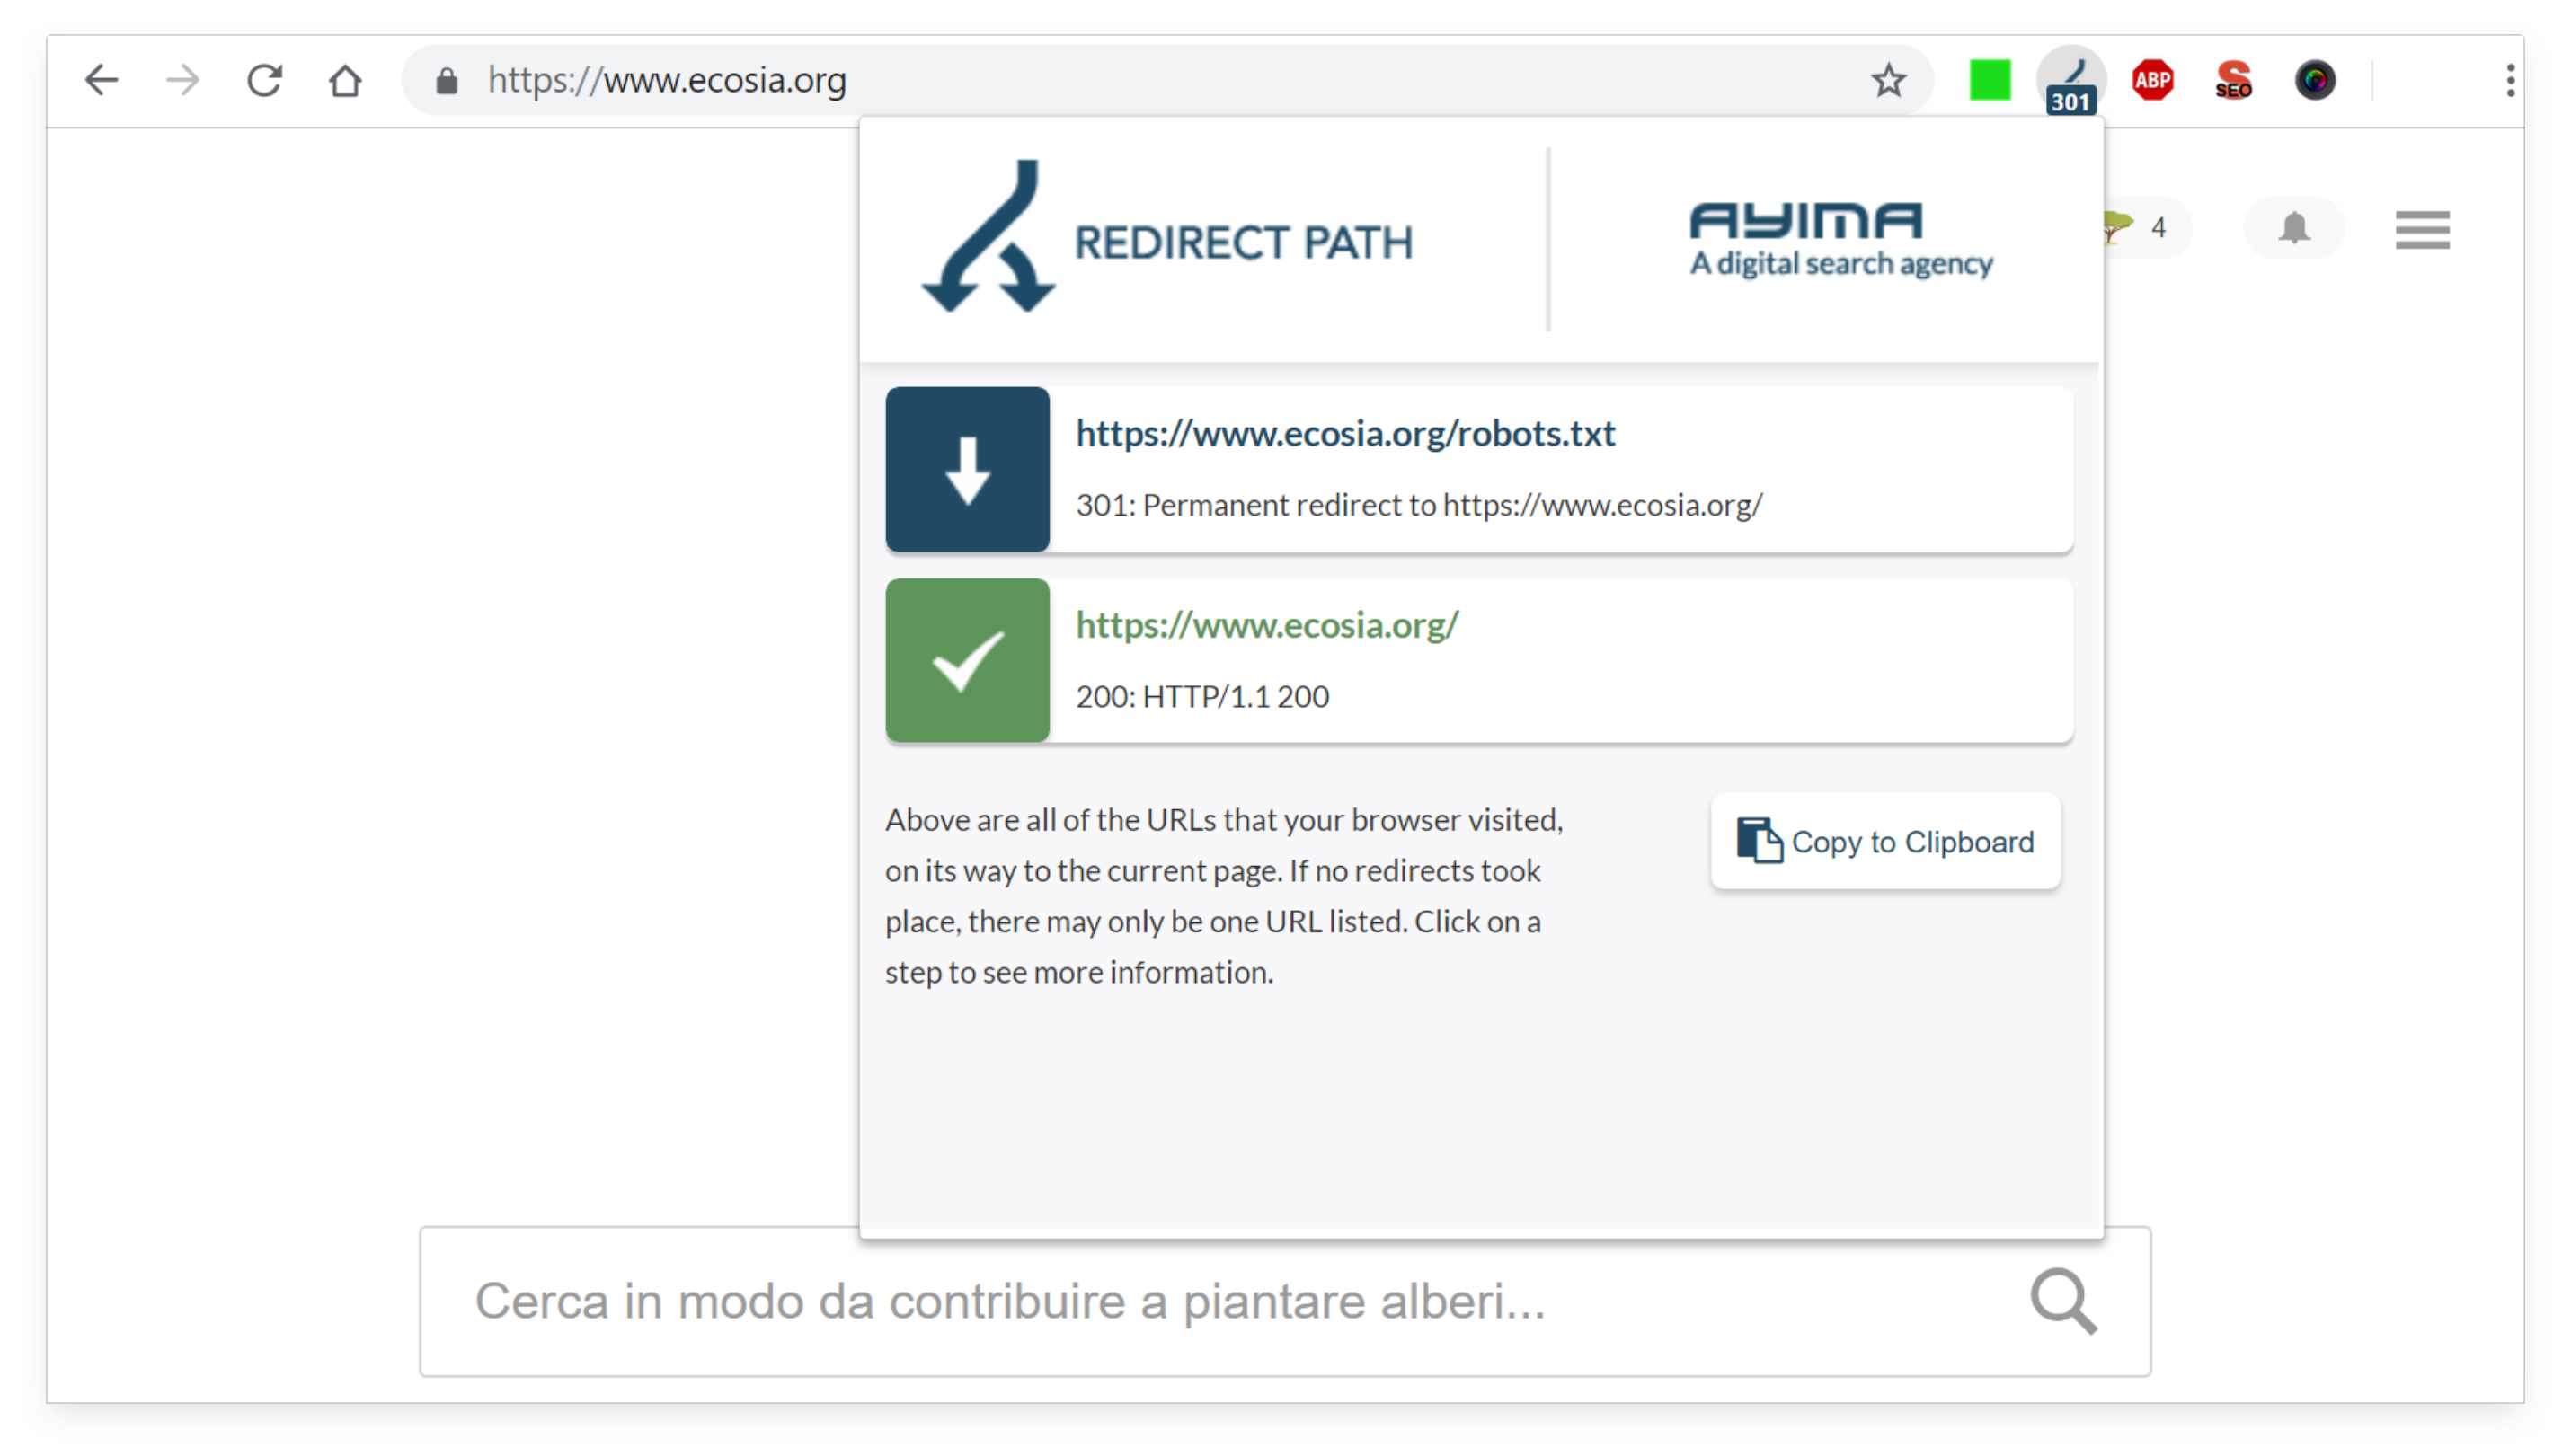
Task: Click the three-dot menu icon top right
Action: (2509, 79)
